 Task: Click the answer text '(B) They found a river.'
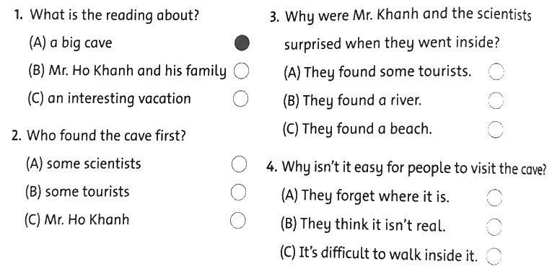point(352,101)
